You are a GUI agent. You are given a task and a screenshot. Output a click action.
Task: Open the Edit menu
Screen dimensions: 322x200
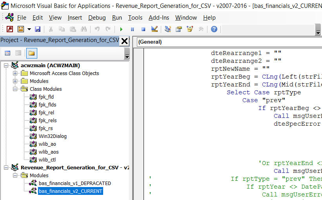click(38, 18)
